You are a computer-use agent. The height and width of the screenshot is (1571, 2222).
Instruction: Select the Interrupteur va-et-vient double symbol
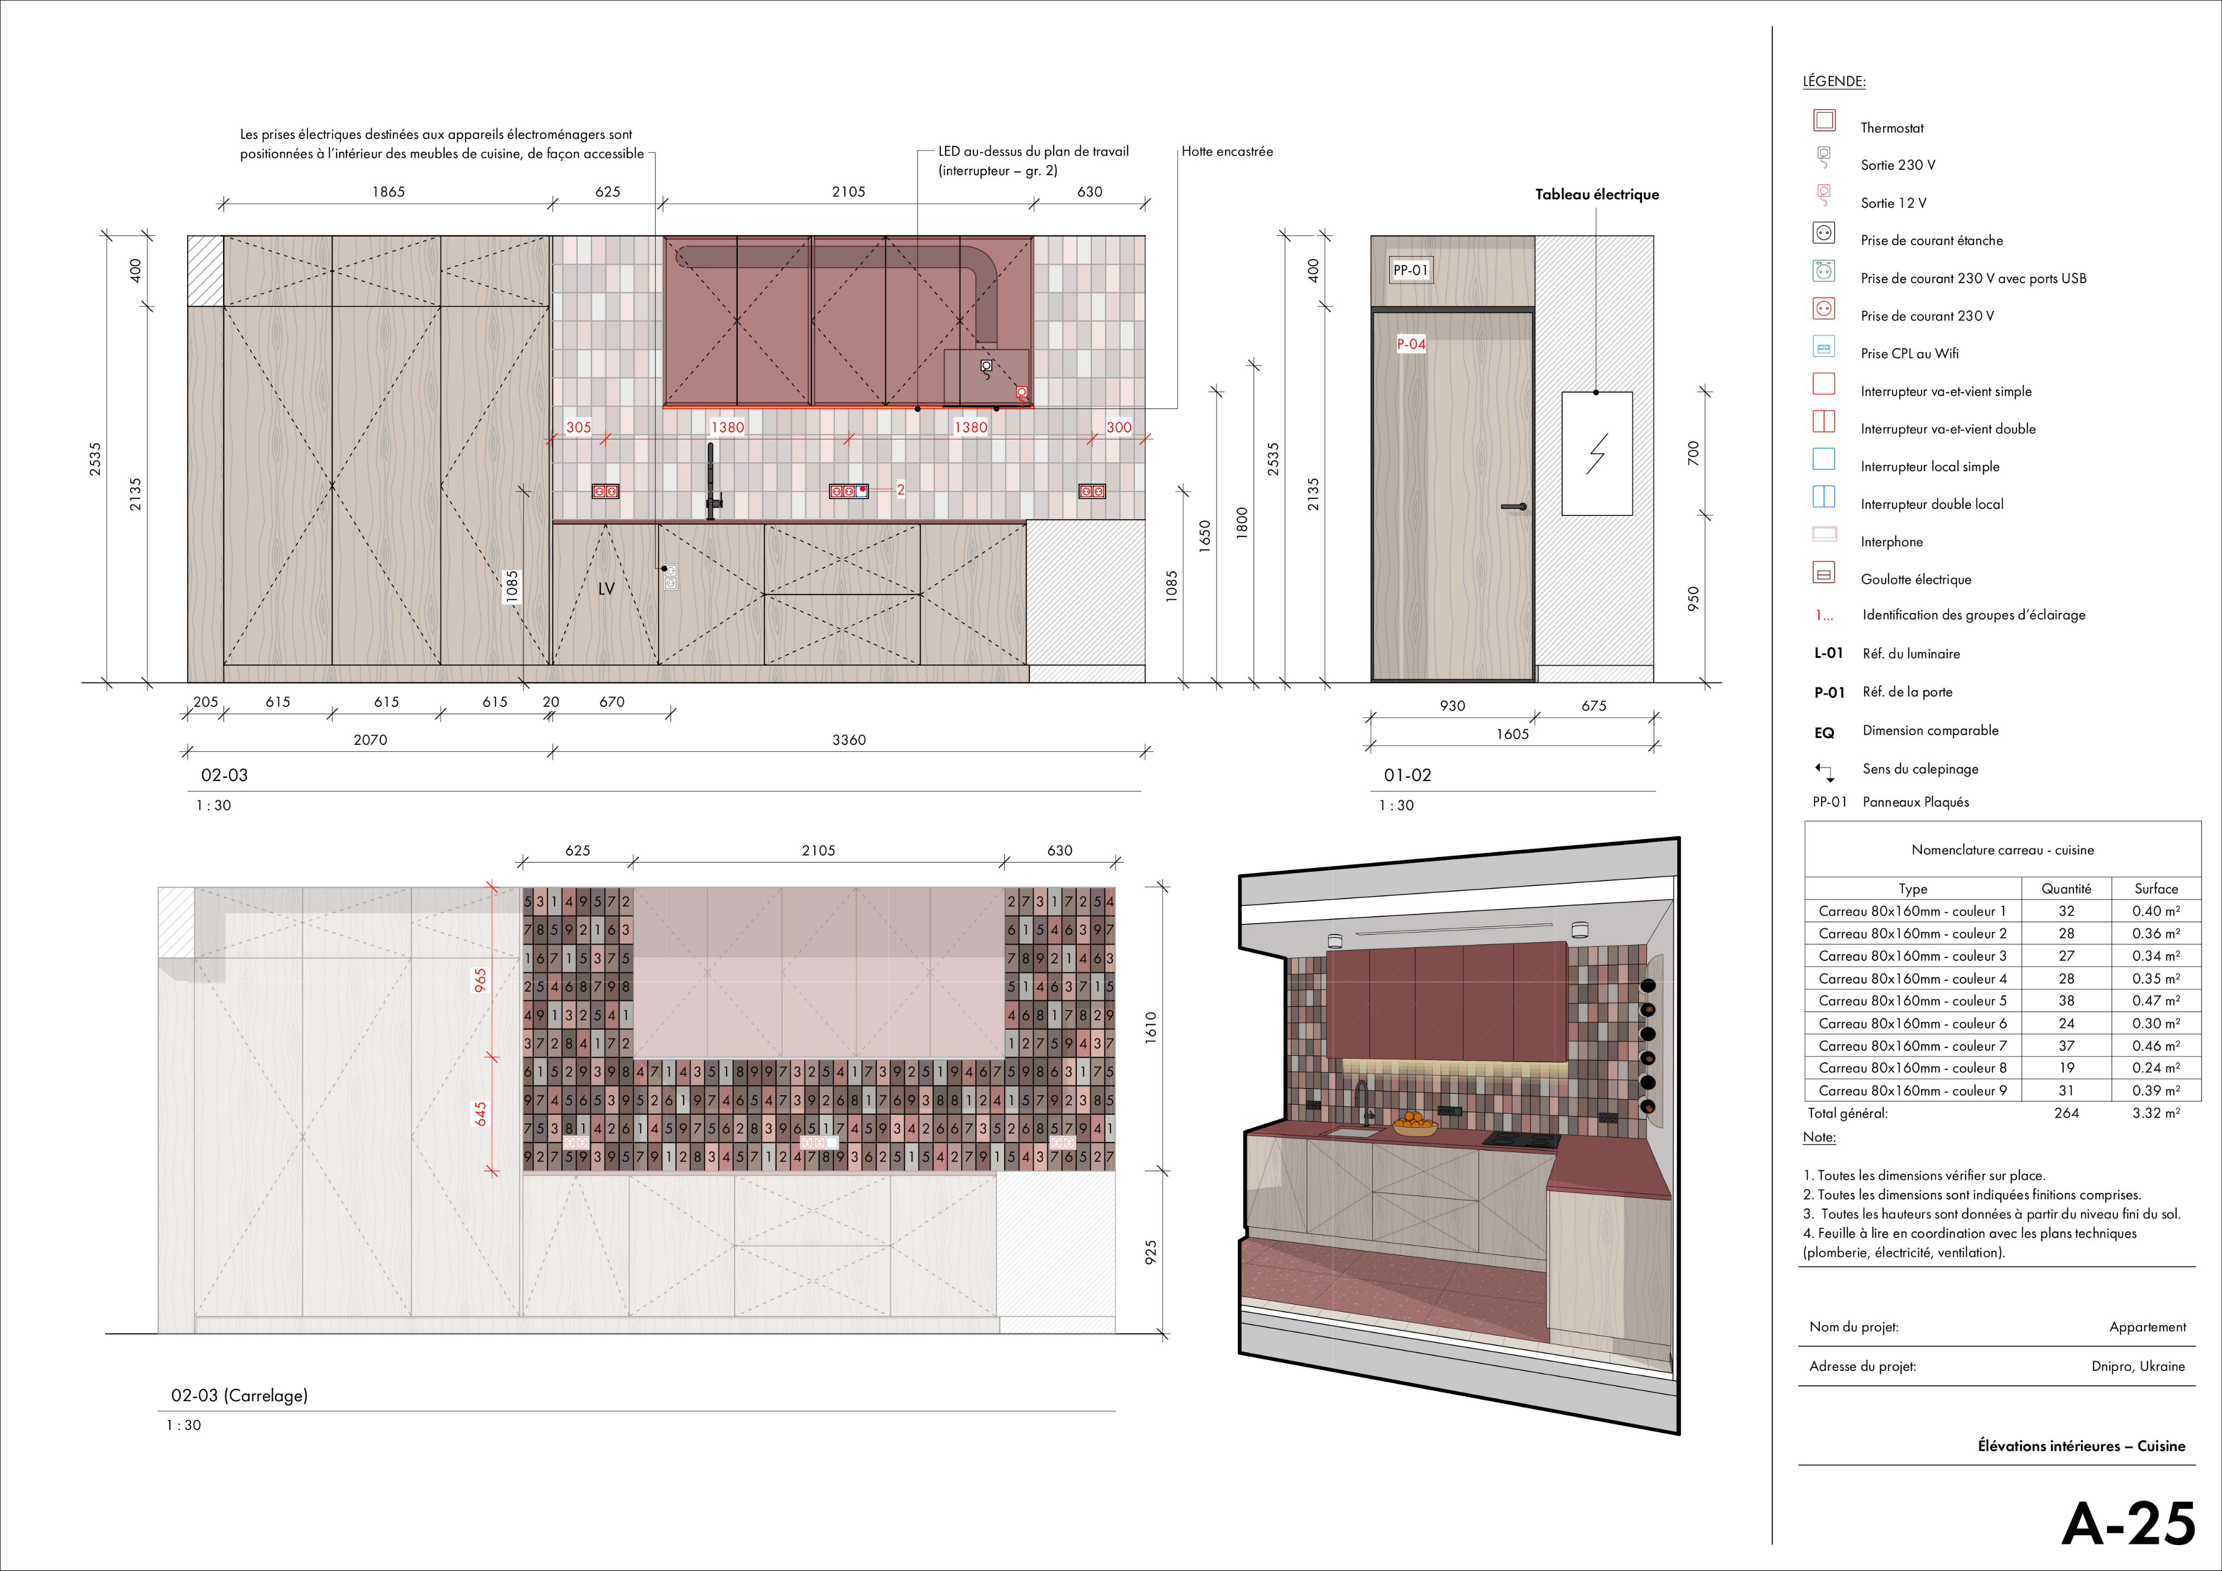1823,421
